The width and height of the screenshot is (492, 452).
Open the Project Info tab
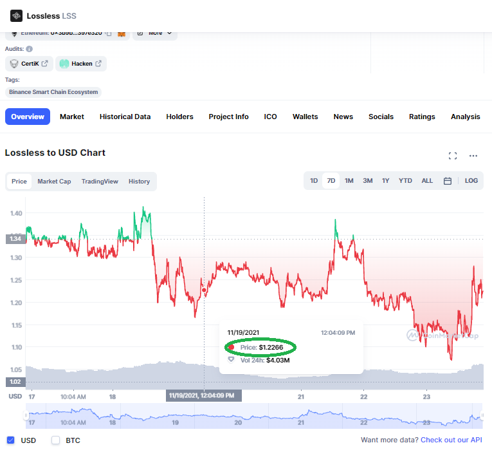coord(229,117)
